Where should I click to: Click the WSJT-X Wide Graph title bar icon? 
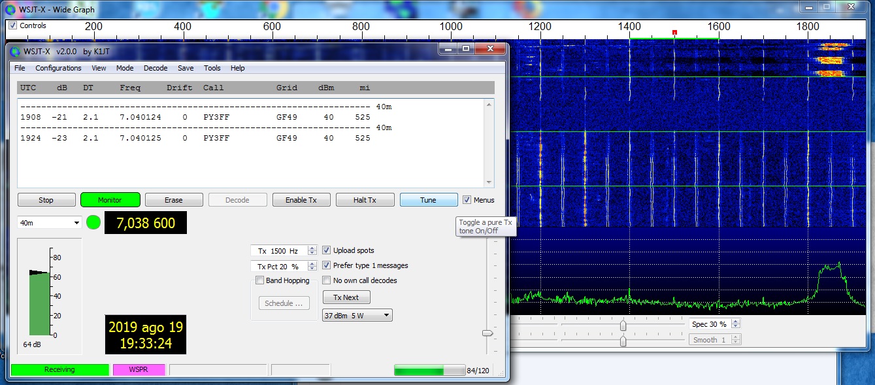click(x=10, y=10)
